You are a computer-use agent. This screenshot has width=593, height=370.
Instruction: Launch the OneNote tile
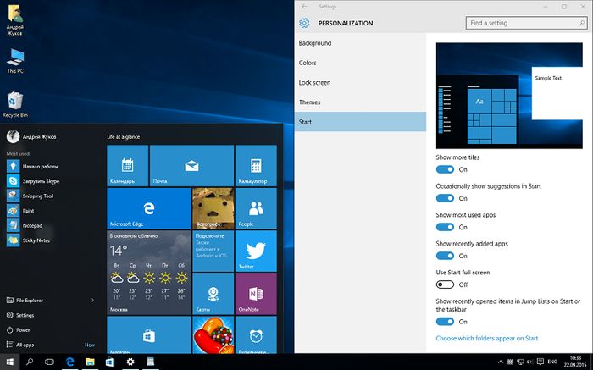256,294
